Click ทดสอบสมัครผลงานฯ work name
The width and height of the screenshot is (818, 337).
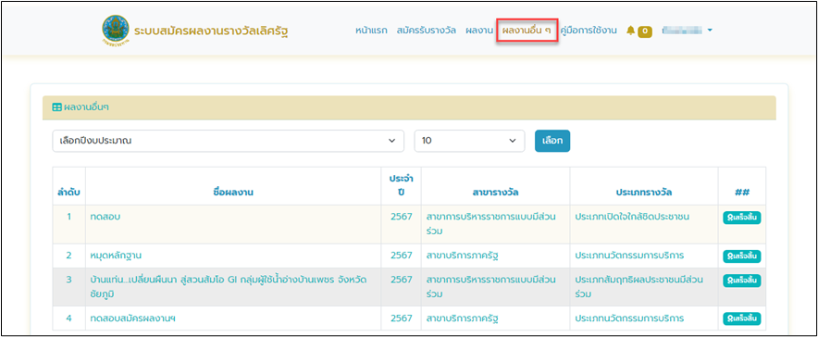(x=132, y=318)
